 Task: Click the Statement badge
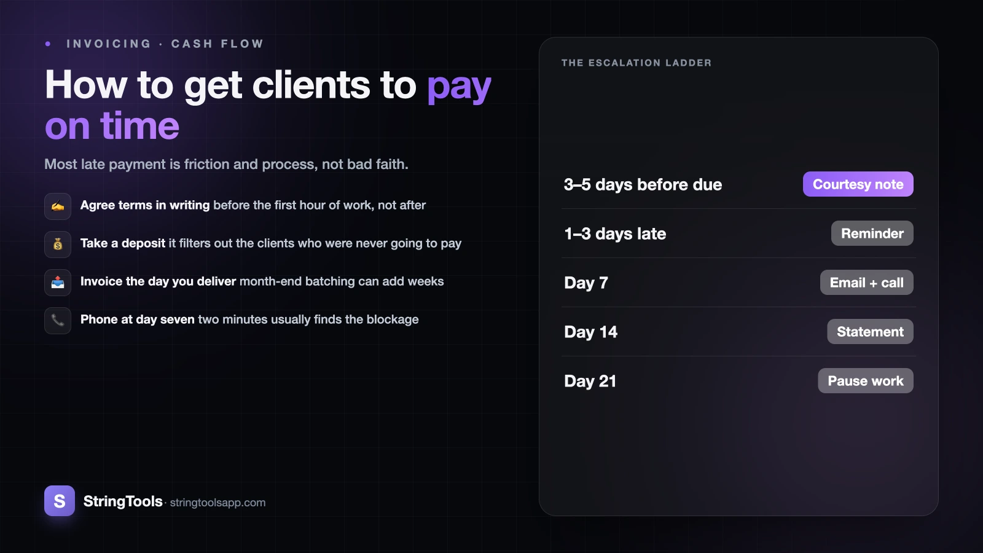click(870, 332)
